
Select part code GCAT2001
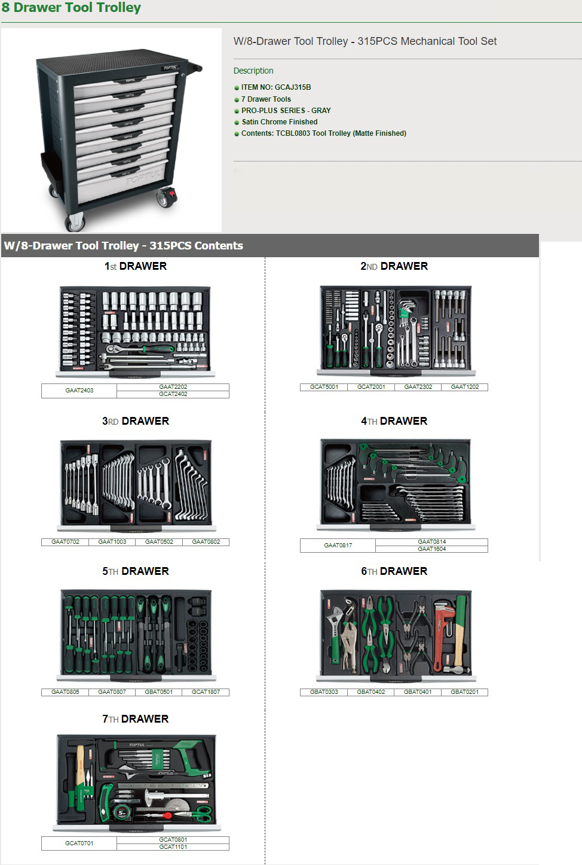tap(371, 387)
